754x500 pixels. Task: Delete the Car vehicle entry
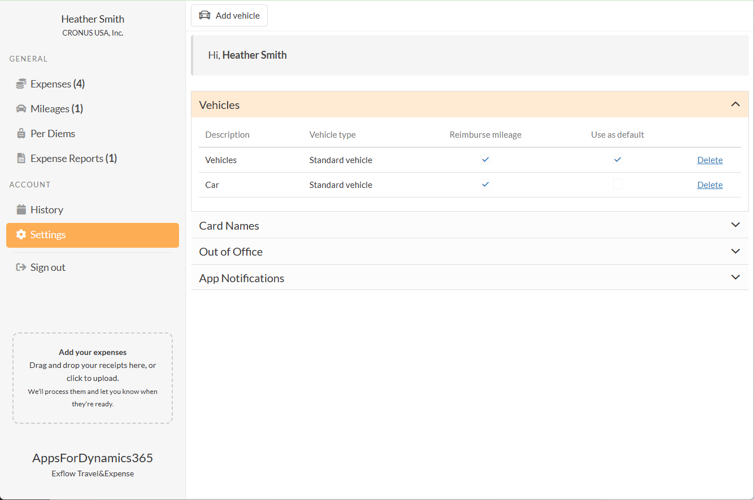(709, 185)
